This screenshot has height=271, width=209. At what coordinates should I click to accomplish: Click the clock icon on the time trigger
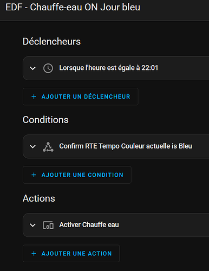tap(48, 68)
